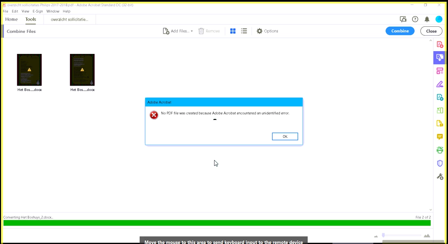Click OK in the error dialog
Image resolution: width=448 pixels, height=244 pixels.
pos(285,137)
